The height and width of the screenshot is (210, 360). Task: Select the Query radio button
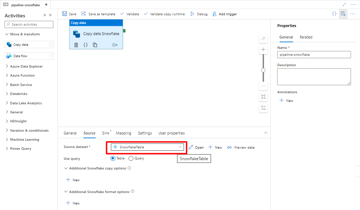[131, 158]
